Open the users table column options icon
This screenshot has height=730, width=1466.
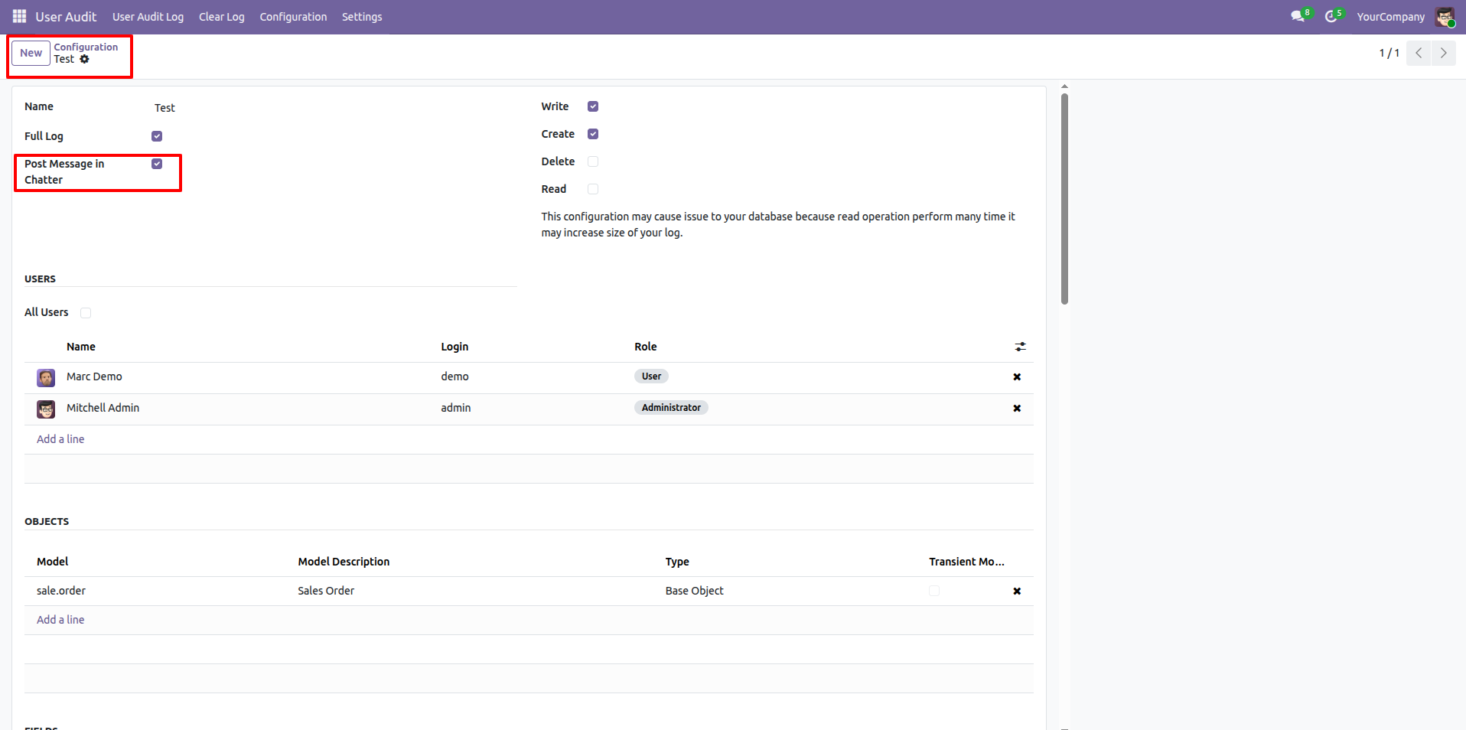coord(1020,347)
